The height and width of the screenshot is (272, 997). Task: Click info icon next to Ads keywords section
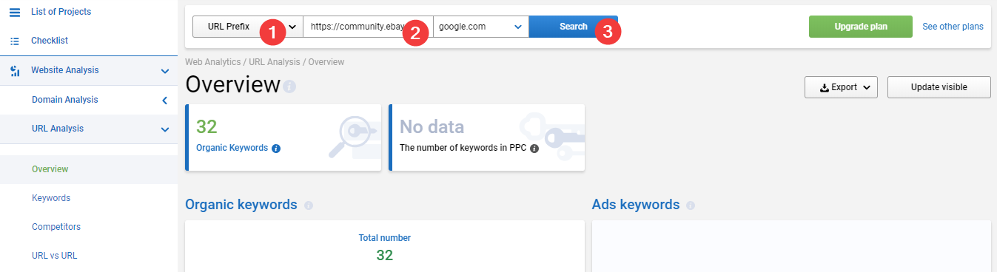(691, 205)
